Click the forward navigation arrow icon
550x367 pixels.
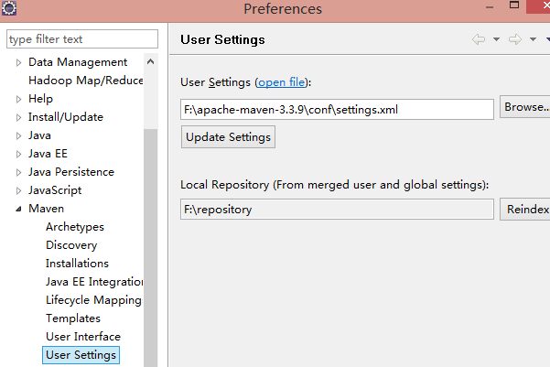point(515,39)
